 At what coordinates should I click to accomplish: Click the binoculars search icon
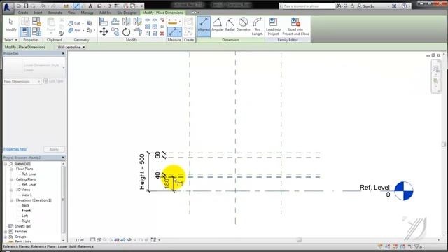(339, 6)
